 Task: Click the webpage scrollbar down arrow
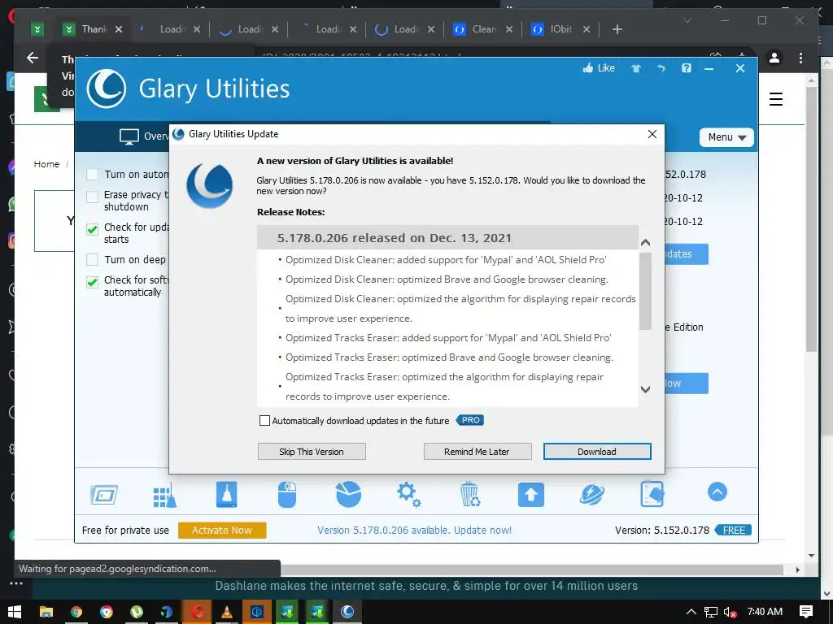(x=811, y=556)
